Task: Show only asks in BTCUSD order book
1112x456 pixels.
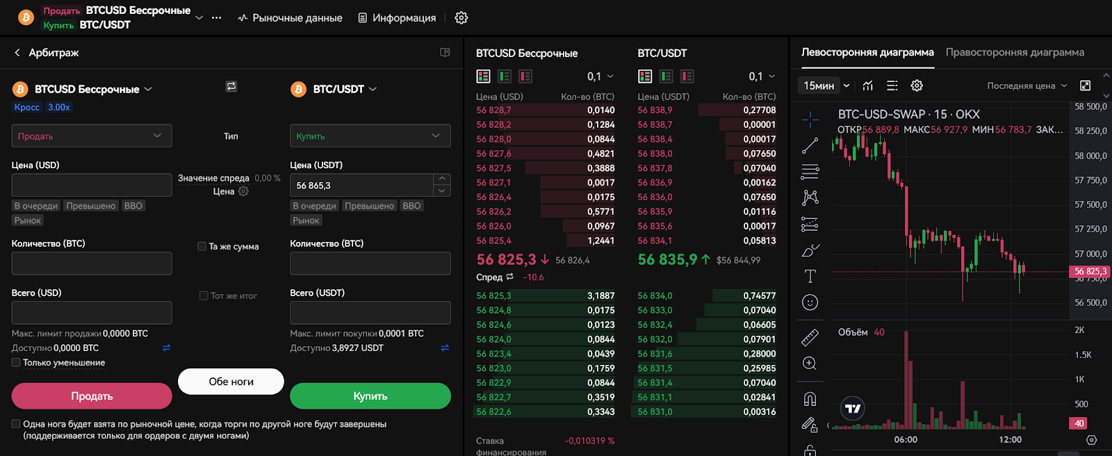Action: (525, 76)
